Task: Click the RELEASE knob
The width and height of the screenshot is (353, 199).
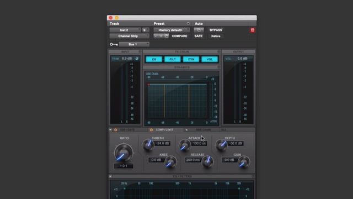Action: pos(207,162)
